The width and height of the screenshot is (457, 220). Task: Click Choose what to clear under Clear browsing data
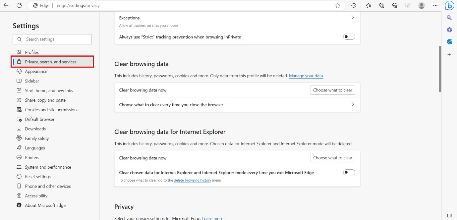click(x=333, y=90)
